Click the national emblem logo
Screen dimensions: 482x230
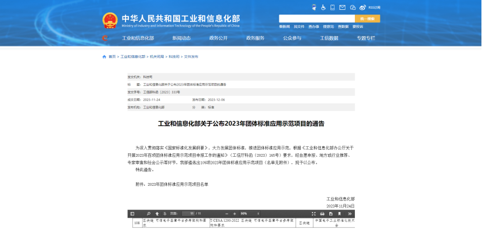point(110,20)
